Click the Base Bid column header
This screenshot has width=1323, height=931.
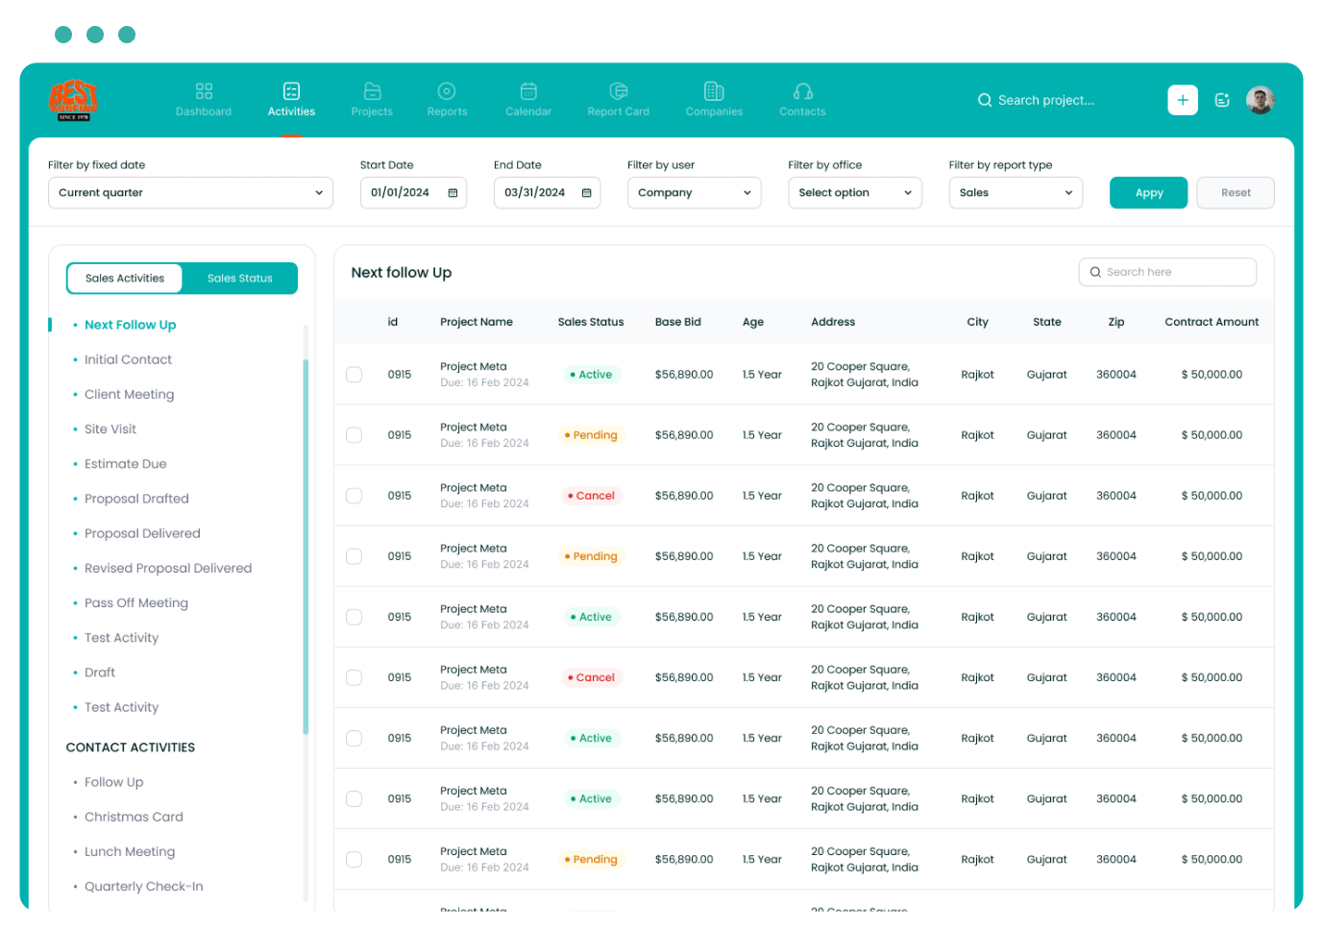tap(678, 322)
